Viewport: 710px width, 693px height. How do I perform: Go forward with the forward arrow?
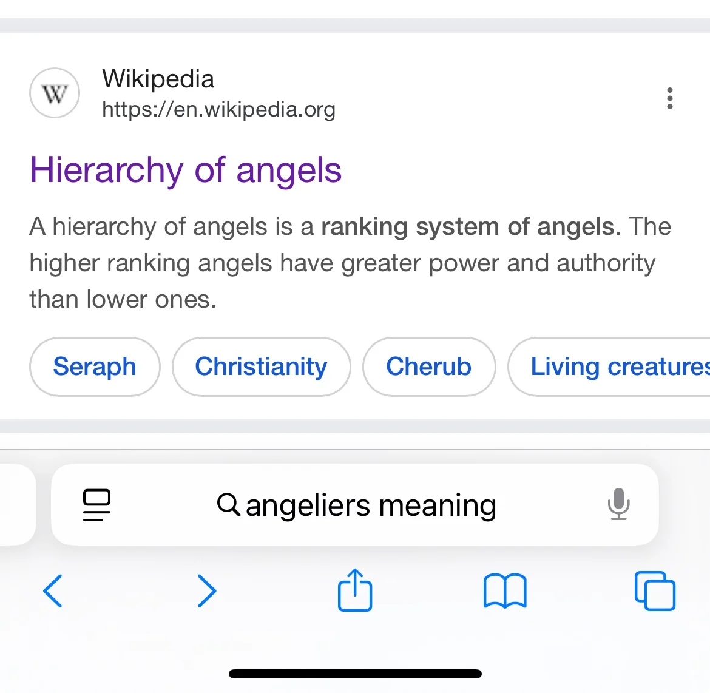(x=206, y=590)
